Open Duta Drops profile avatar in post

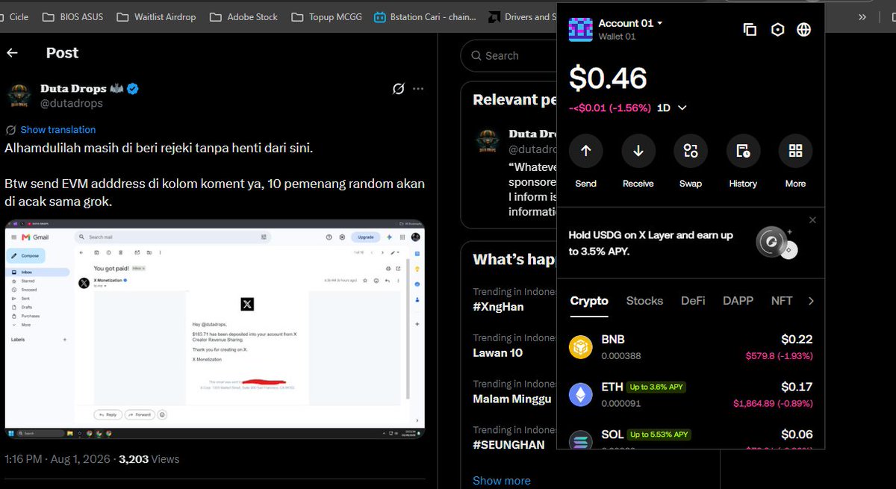(19, 96)
